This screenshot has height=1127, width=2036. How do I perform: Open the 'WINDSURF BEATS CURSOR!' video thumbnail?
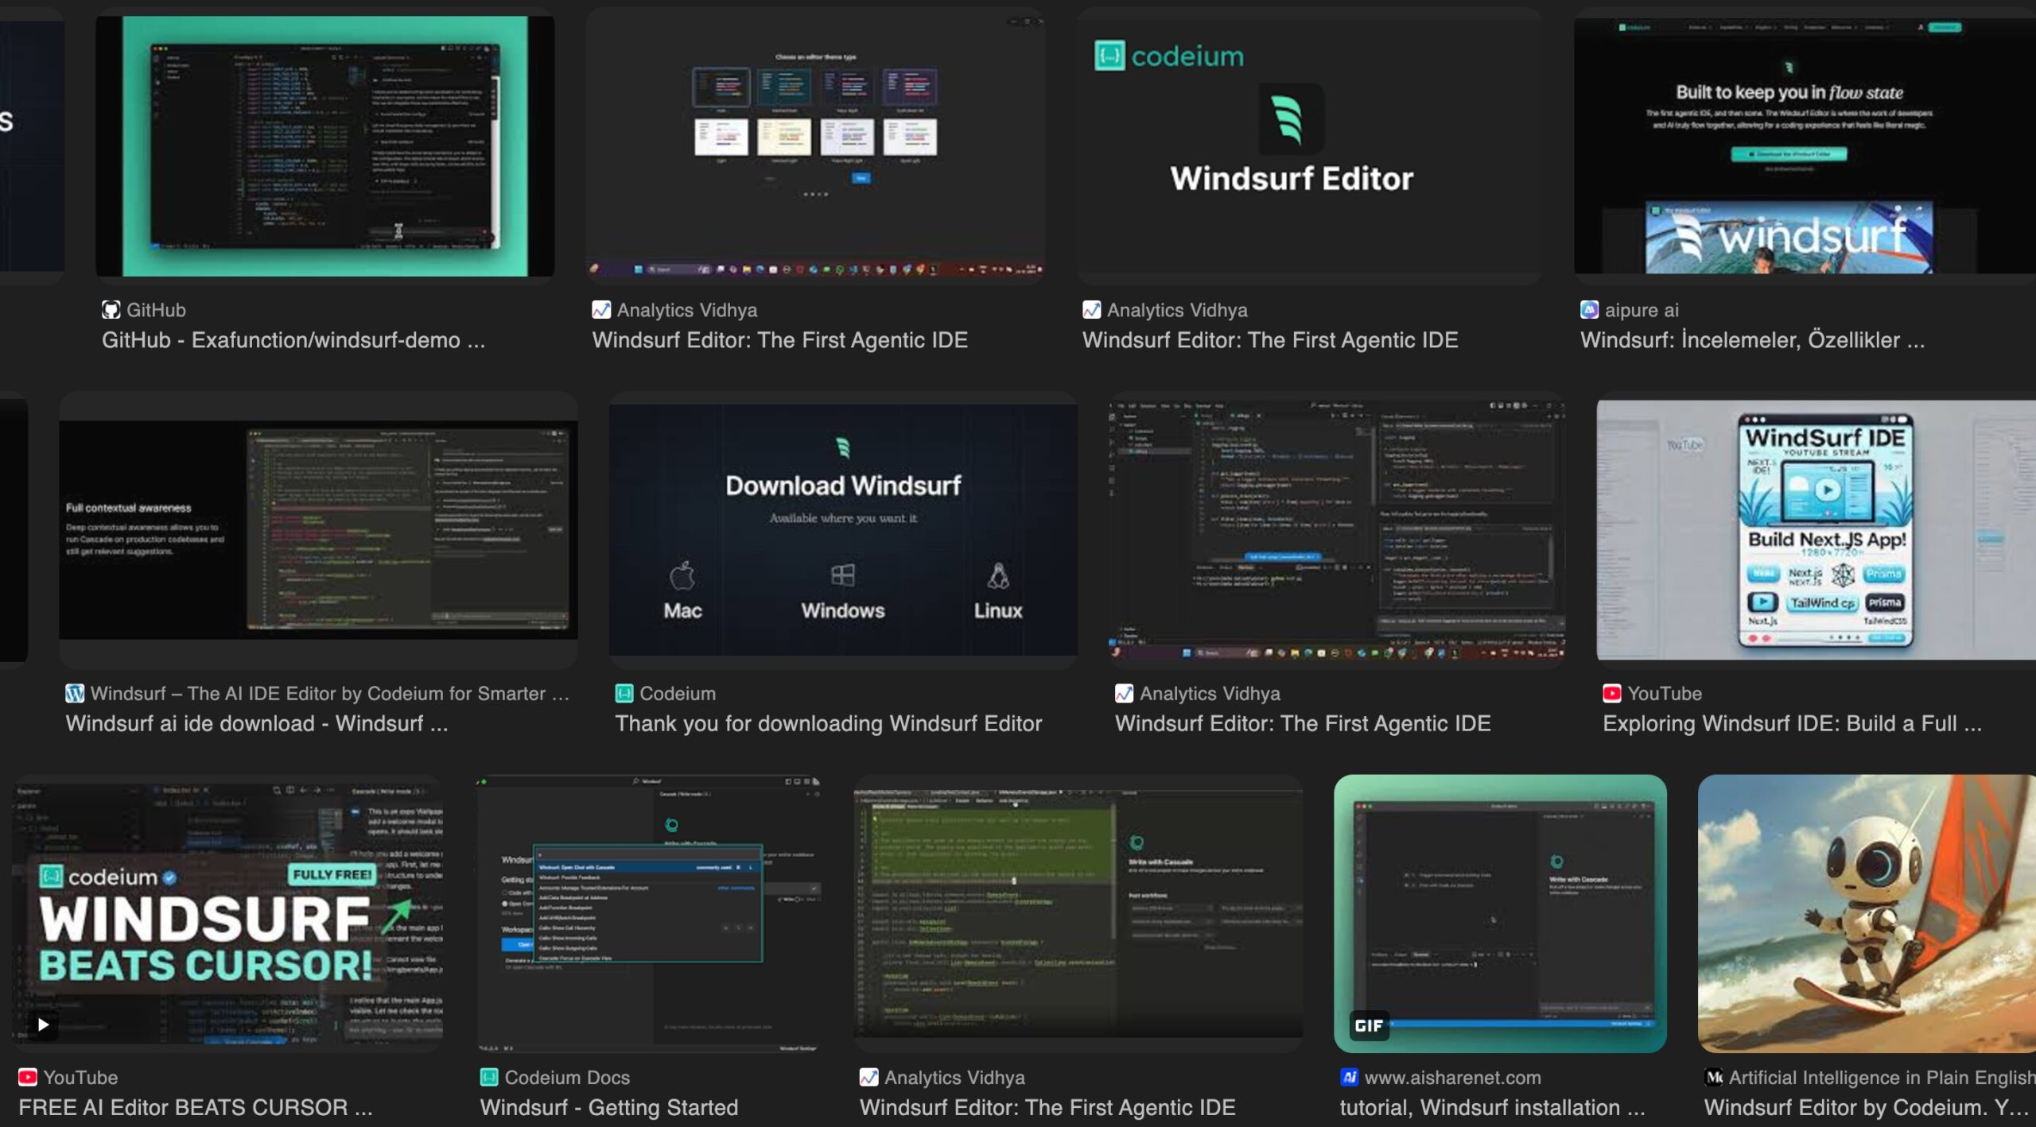(x=227, y=914)
